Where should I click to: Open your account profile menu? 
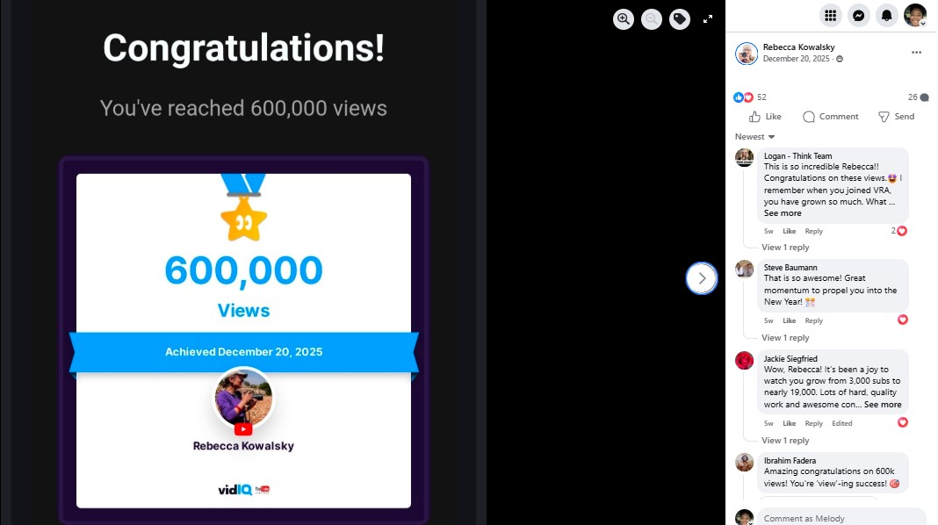click(915, 15)
